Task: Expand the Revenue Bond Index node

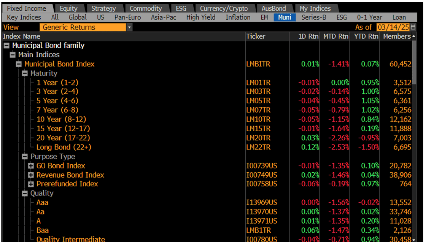Action: coord(31,175)
